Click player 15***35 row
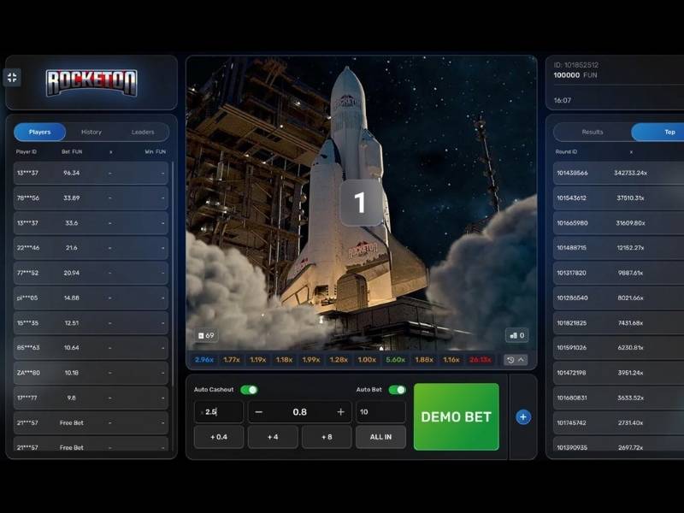Screen dimensions: 684x513 91,323
